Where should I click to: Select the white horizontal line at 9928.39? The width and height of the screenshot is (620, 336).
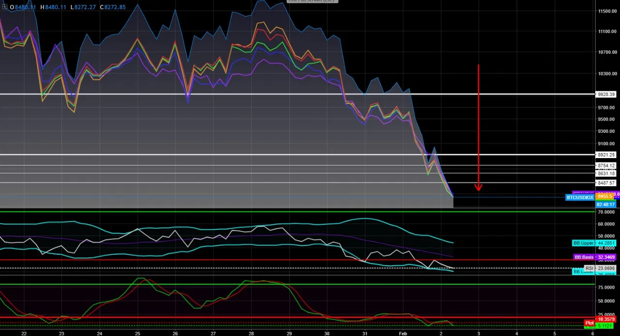[297, 94]
